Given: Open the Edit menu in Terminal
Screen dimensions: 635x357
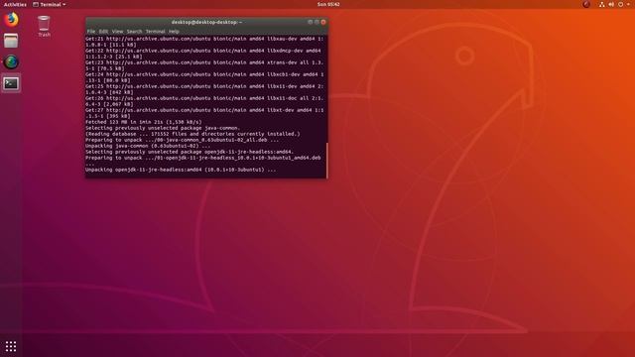Looking at the screenshot, I should click(103, 31).
